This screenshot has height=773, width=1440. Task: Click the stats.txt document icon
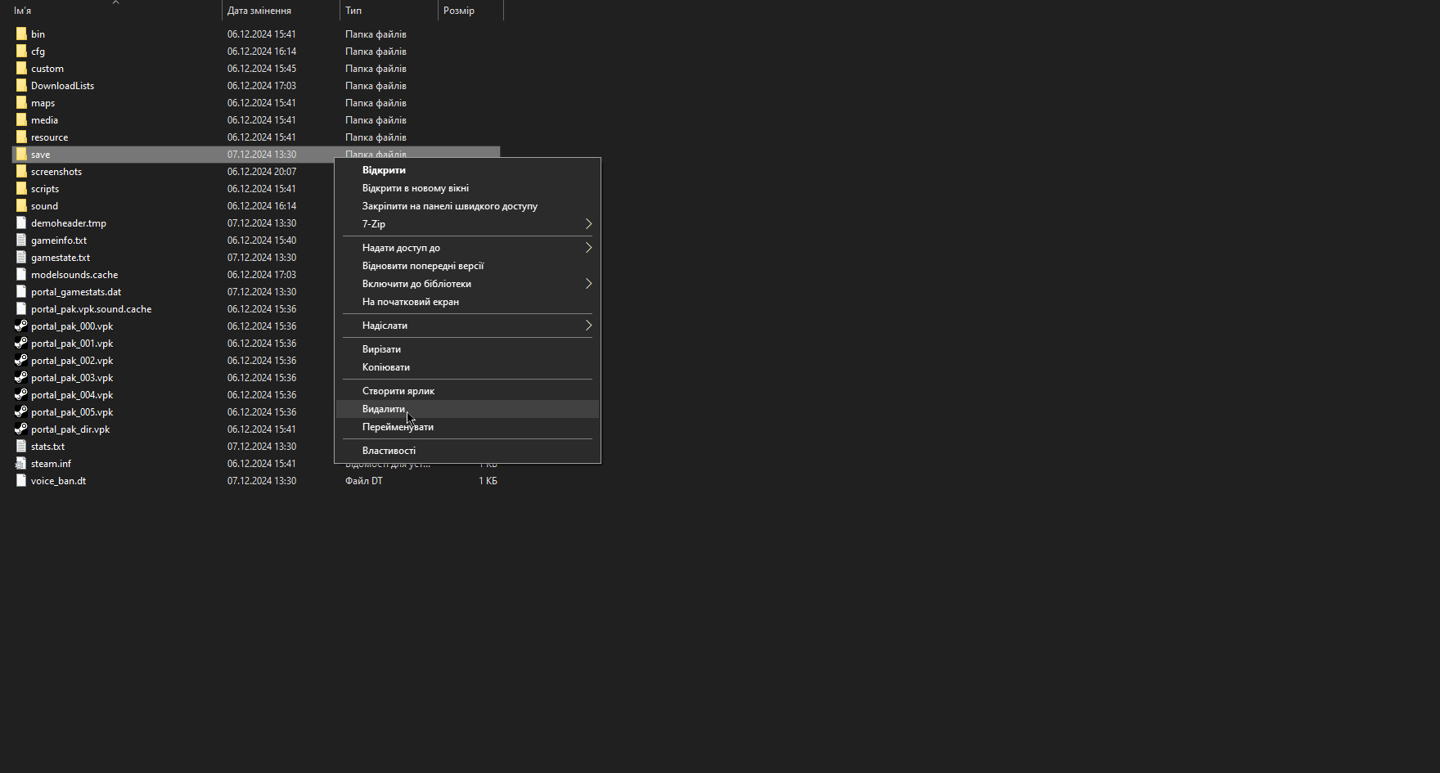point(21,447)
